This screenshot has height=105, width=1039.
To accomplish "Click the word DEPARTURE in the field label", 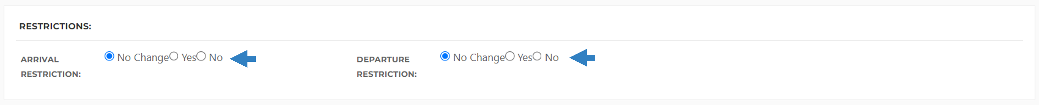I will [x=383, y=60].
